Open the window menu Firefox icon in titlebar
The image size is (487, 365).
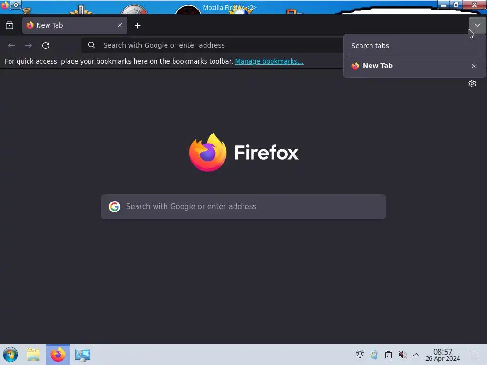point(4,5)
